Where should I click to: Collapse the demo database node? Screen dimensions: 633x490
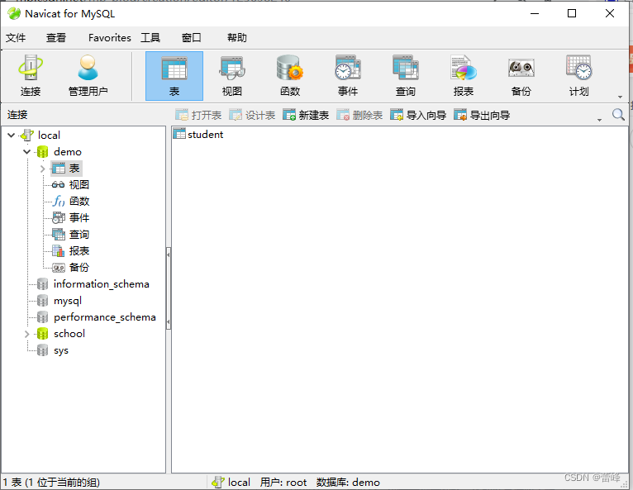point(26,152)
